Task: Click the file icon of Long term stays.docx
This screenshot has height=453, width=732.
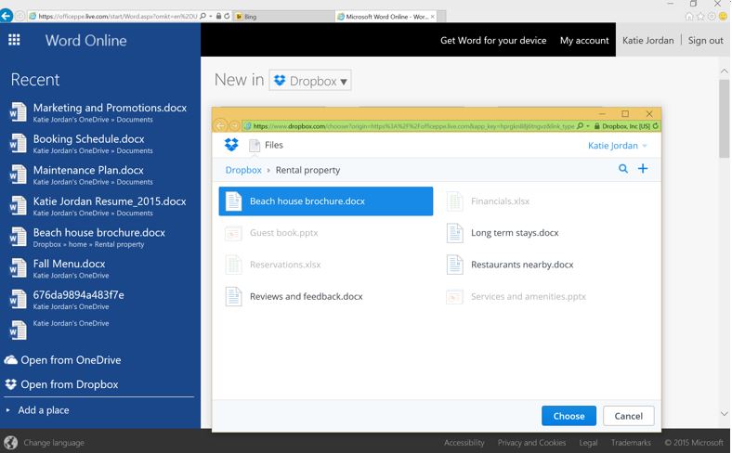Action: [454, 233]
